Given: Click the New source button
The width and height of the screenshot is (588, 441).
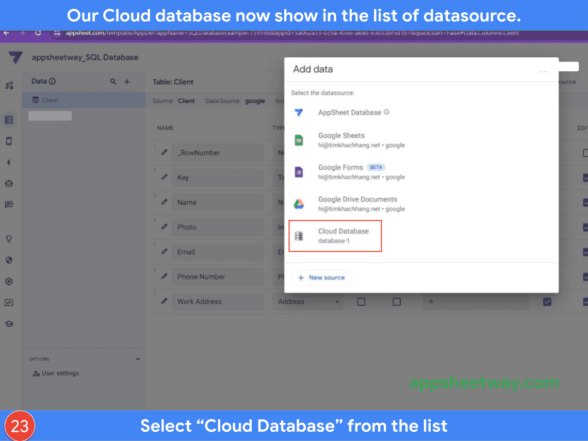Looking at the screenshot, I should tap(321, 277).
